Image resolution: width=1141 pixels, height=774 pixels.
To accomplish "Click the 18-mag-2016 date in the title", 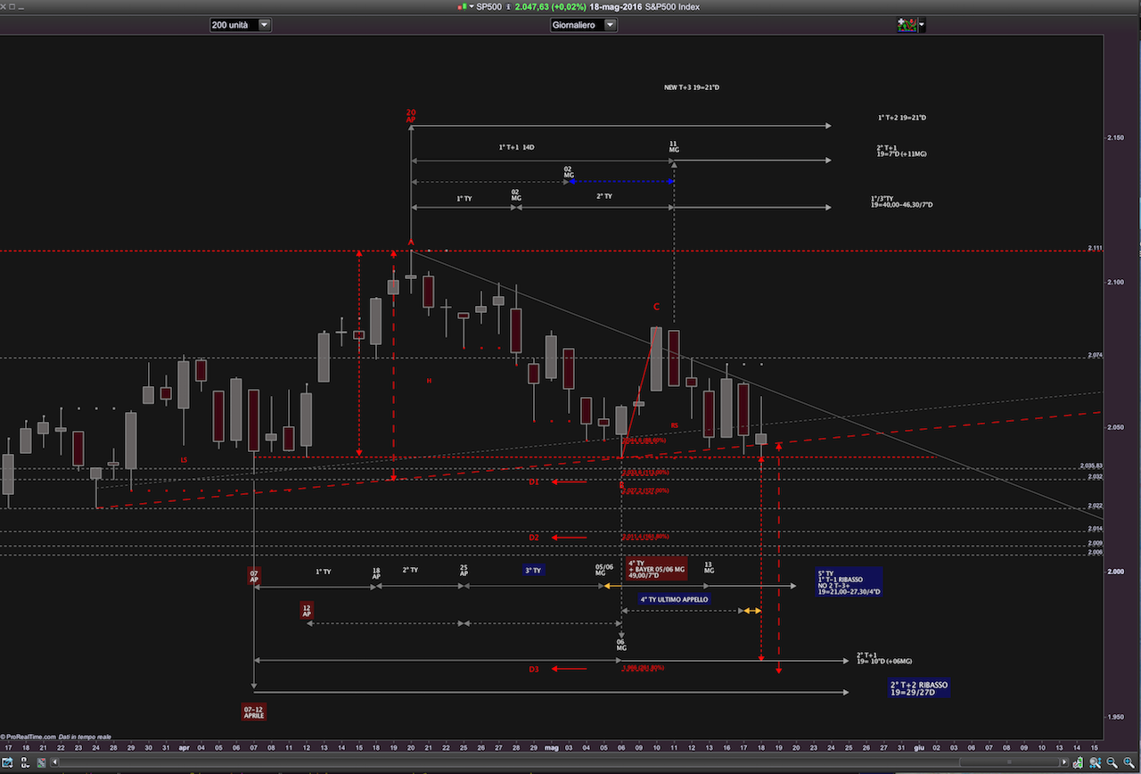I will click(617, 6).
